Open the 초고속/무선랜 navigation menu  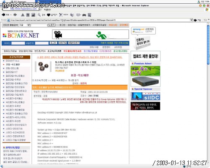pyautogui.click(x=54, y=51)
